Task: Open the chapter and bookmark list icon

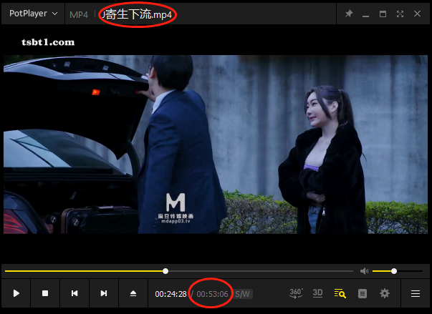Action: click(363, 294)
